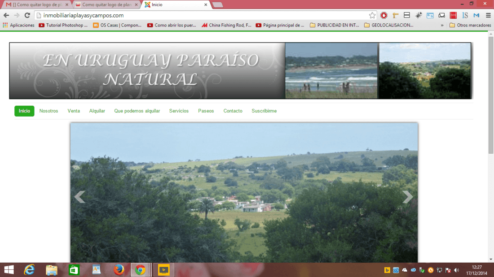This screenshot has width=494, height=277.
Task: Click the volume speaker tray icon
Action: click(457, 270)
